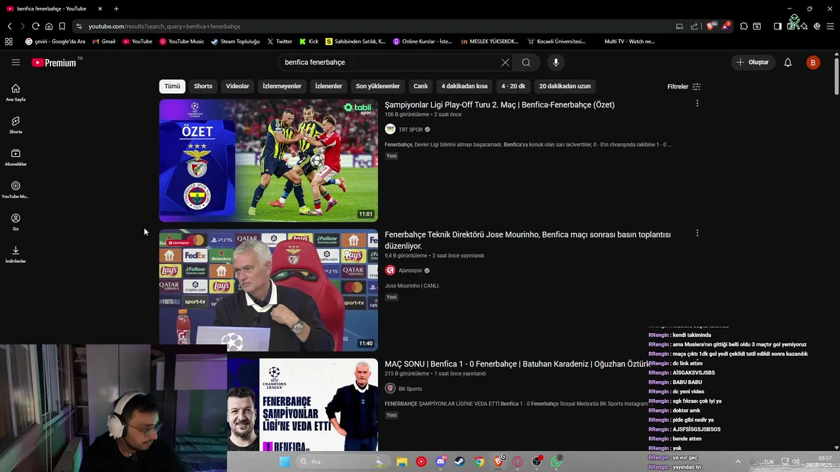This screenshot has width=840, height=472.
Task: Select the 4 dakikadan kısa chip
Action: coord(465,86)
